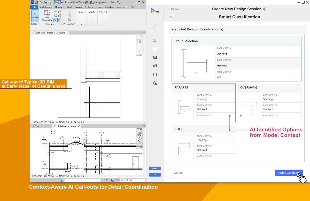
Task: Click the book library sidebar icon
Action: coord(155,74)
